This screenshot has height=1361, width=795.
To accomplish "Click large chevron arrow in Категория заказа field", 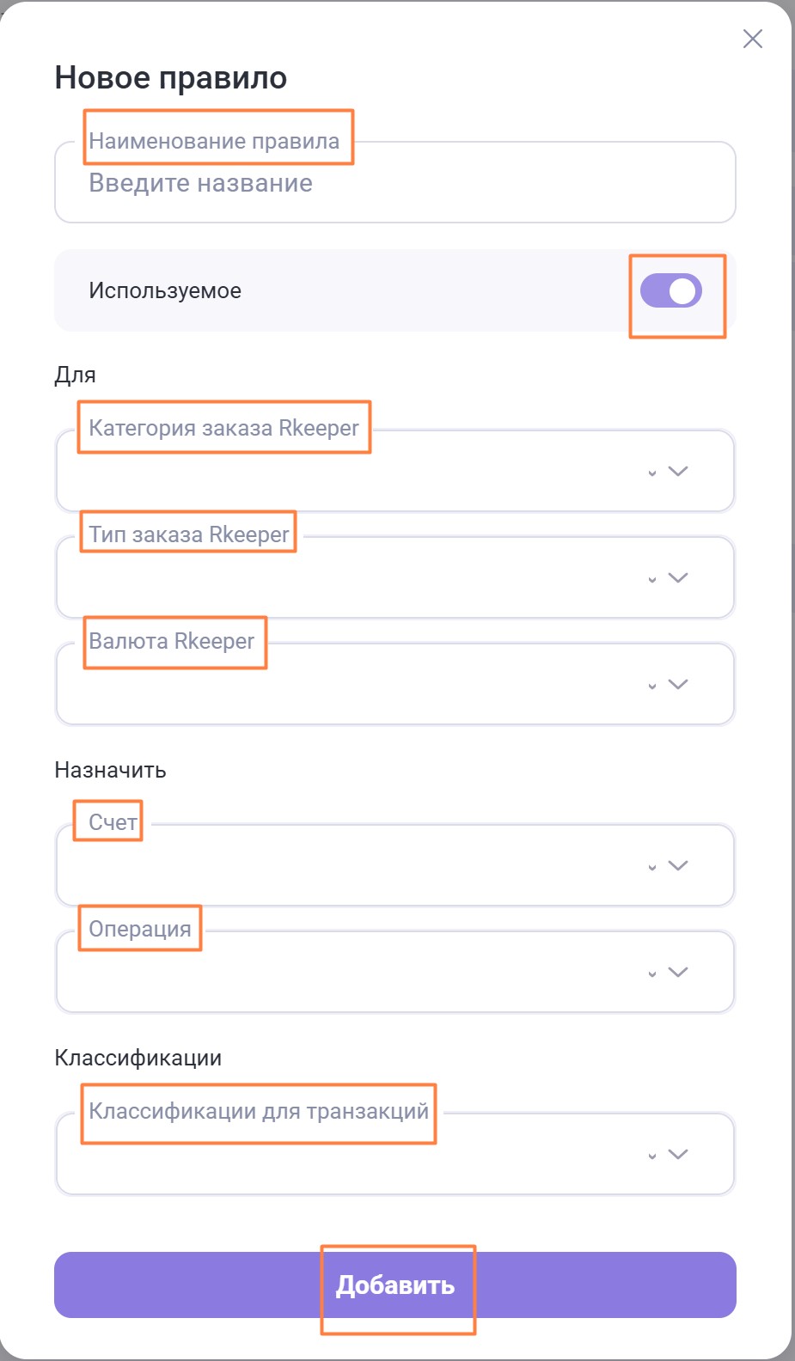I will (x=678, y=471).
